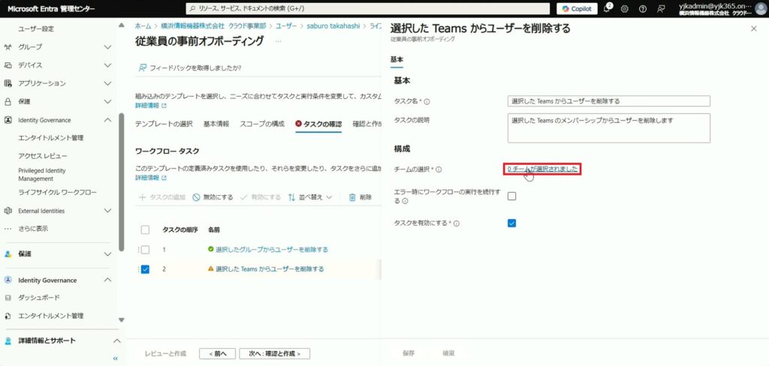The width and height of the screenshot is (769, 366).
Task: Click the デバイス sidebar icon
Action: 8,65
